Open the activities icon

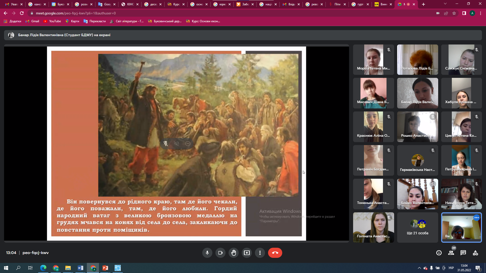tap(475, 253)
